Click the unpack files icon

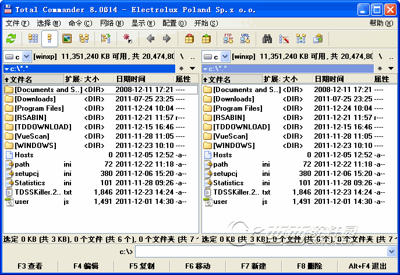[206, 38]
